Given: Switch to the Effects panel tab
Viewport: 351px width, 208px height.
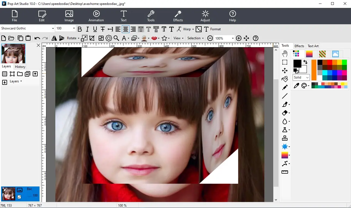Looking at the screenshot, I should (x=299, y=46).
